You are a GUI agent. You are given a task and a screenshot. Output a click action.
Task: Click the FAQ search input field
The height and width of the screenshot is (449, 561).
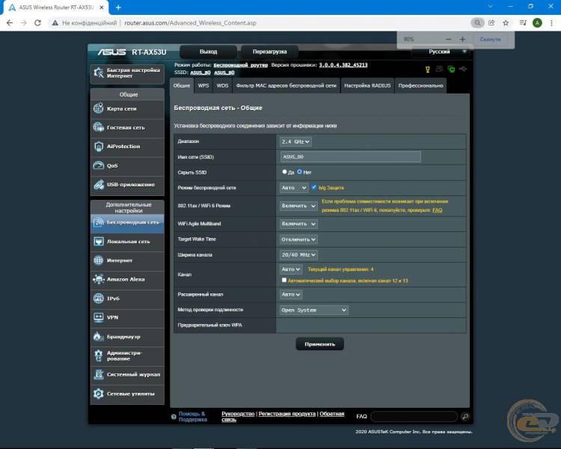(x=414, y=416)
